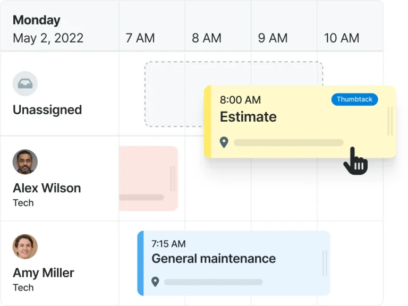Click Amy Miller's profile photo
408x306 pixels.
(25, 246)
